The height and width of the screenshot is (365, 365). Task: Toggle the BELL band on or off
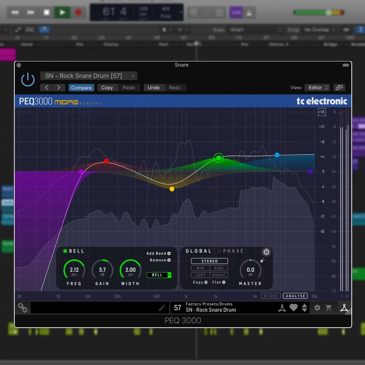pyautogui.click(x=65, y=251)
